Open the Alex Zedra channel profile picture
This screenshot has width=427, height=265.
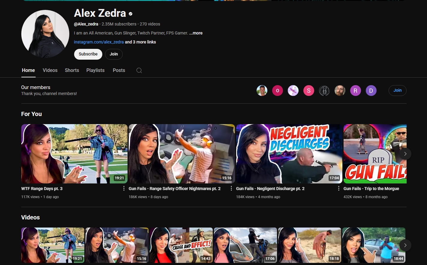[45, 34]
